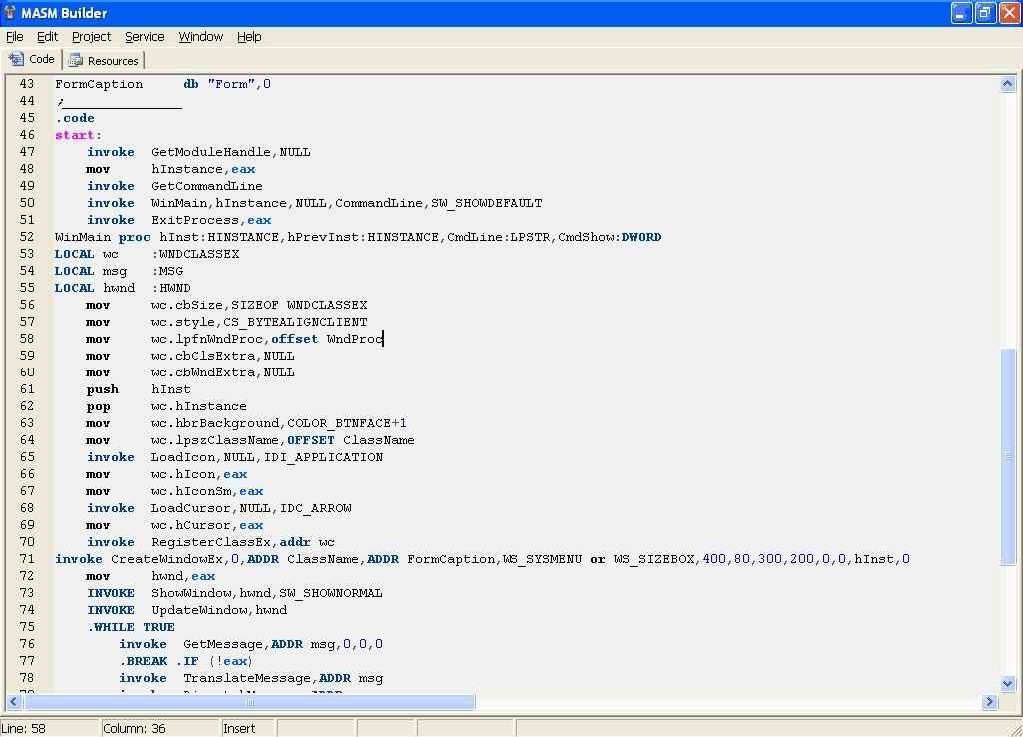
Task: Open the Help menu
Action: coord(249,37)
